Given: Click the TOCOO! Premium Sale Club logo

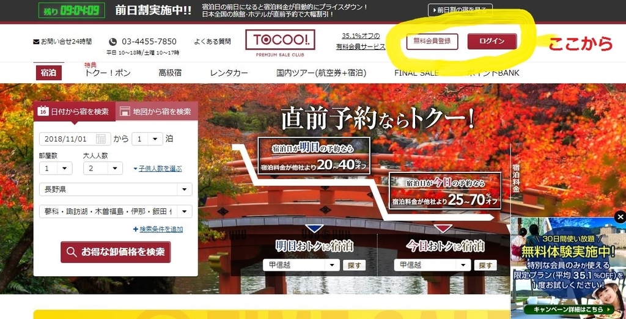Looking at the screenshot, I should (280, 43).
